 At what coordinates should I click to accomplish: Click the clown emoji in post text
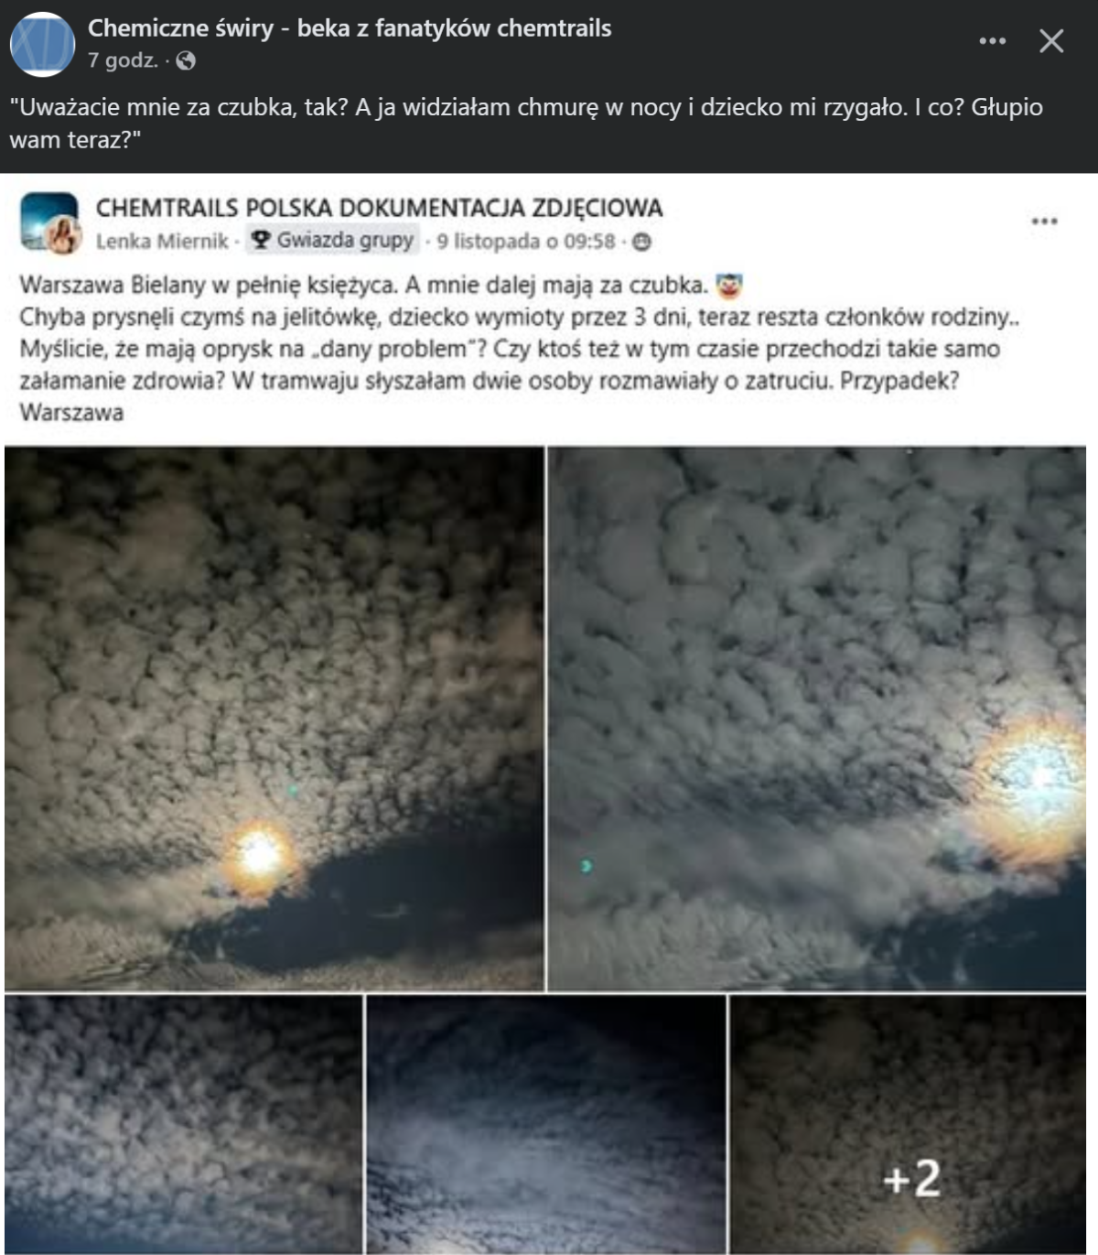coord(728,286)
